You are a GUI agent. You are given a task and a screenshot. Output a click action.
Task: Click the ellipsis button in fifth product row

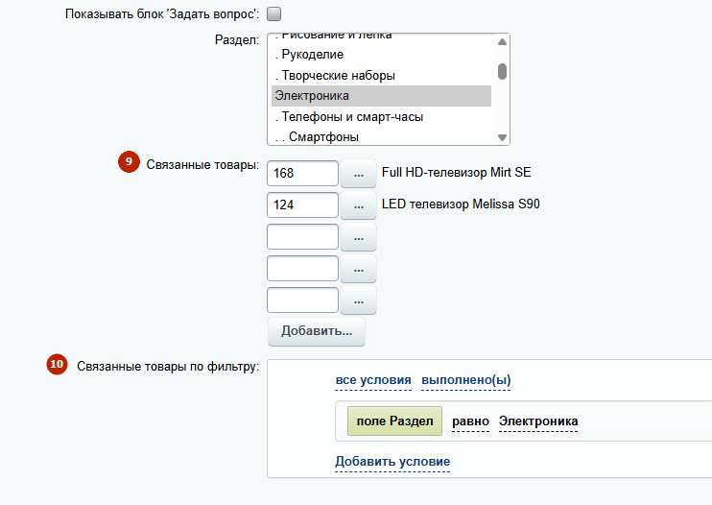coord(359,301)
